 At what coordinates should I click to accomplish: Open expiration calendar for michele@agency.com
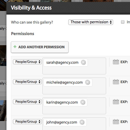pyautogui.click(x=116, y=82)
